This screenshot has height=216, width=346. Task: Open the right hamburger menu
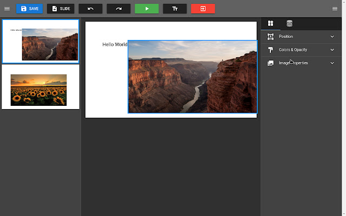click(x=335, y=9)
